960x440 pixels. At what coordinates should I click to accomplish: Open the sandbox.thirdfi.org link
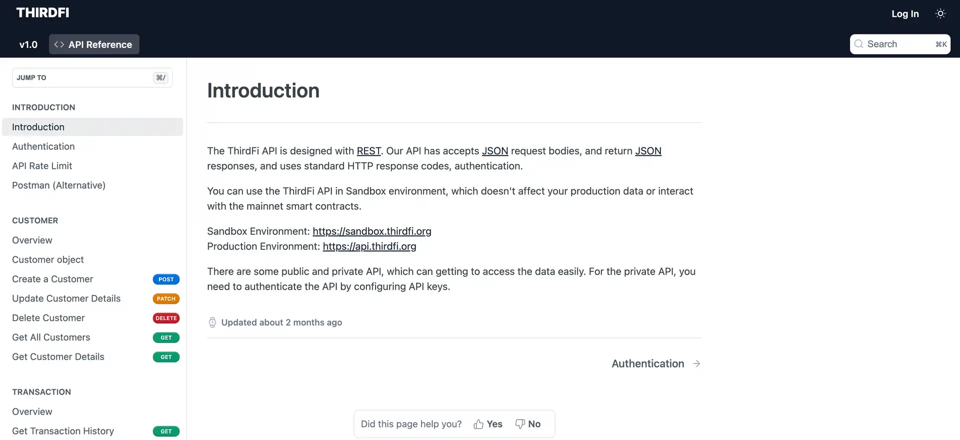(x=372, y=231)
